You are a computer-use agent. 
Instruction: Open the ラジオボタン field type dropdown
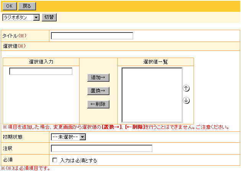tap(21, 17)
